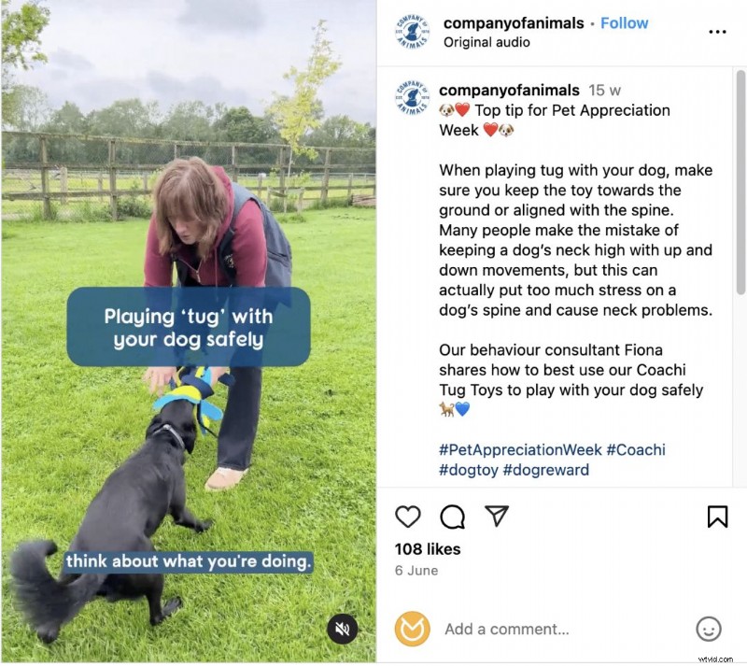Click the caption panel scrollbar
Viewport: 747px width, 666px height.
click(740, 182)
